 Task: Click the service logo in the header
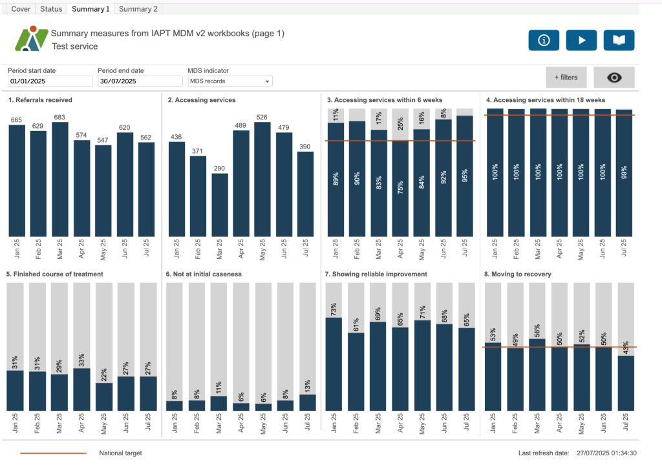click(32, 39)
